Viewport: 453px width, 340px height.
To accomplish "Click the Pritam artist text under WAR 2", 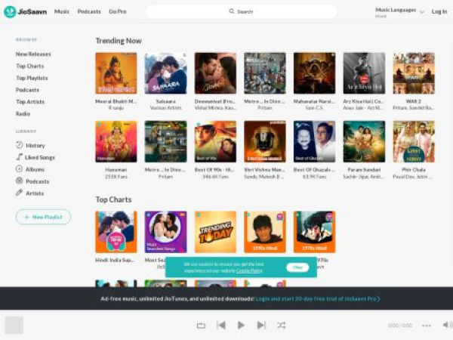I will [399, 108].
